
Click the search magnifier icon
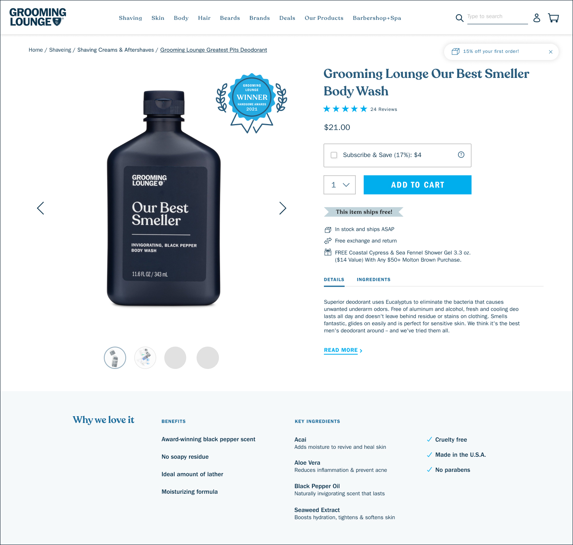[460, 18]
